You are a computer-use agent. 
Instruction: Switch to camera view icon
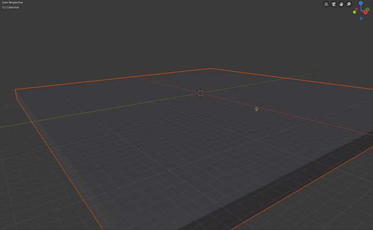pos(334,4)
